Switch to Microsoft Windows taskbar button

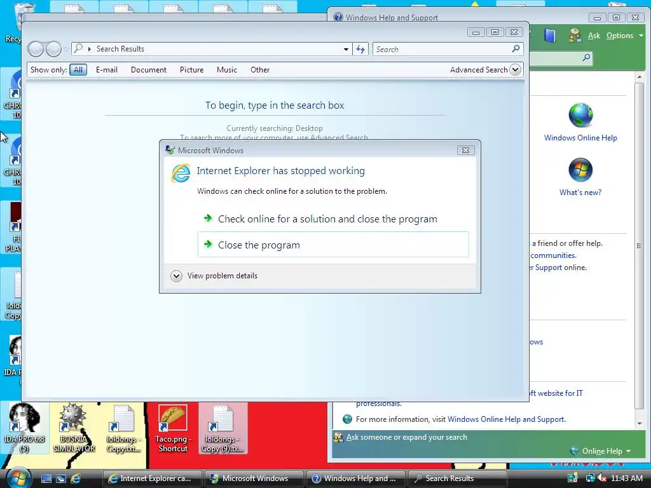[x=254, y=478]
